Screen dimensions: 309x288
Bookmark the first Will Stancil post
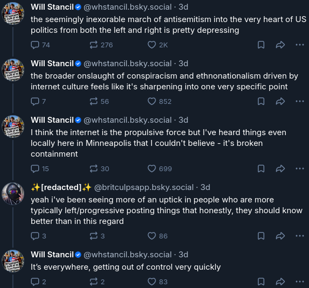[x=261, y=45]
